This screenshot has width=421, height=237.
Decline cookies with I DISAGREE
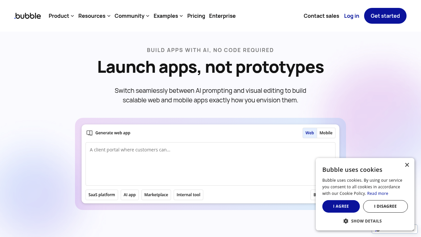pyautogui.click(x=385, y=206)
